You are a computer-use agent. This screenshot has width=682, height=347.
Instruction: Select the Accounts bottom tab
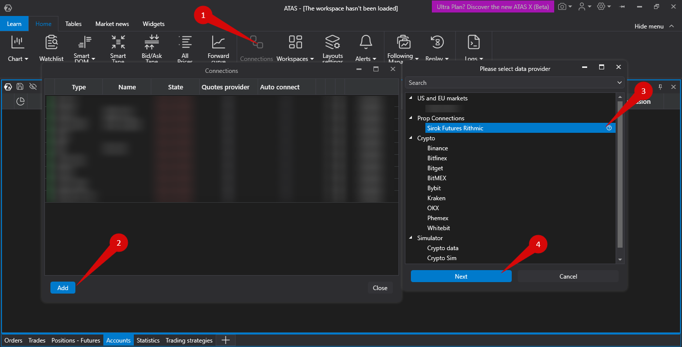(x=118, y=341)
